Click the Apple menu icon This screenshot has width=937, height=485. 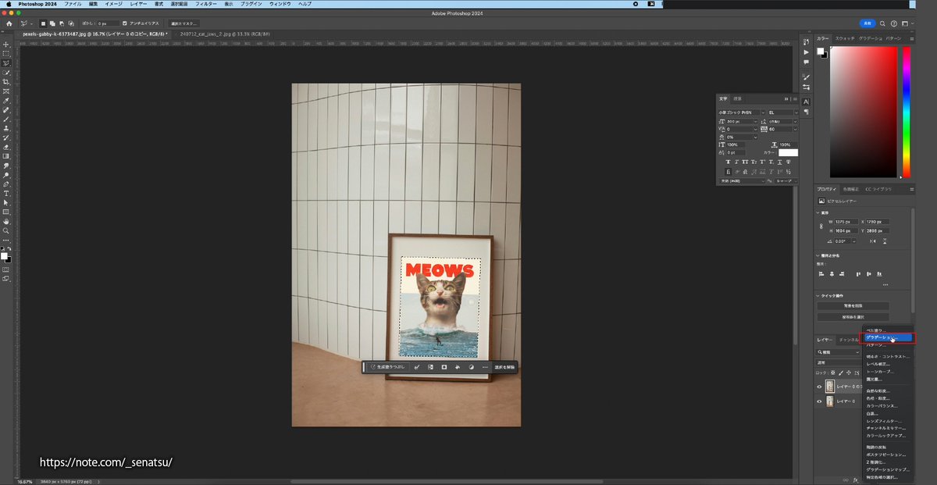point(8,4)
